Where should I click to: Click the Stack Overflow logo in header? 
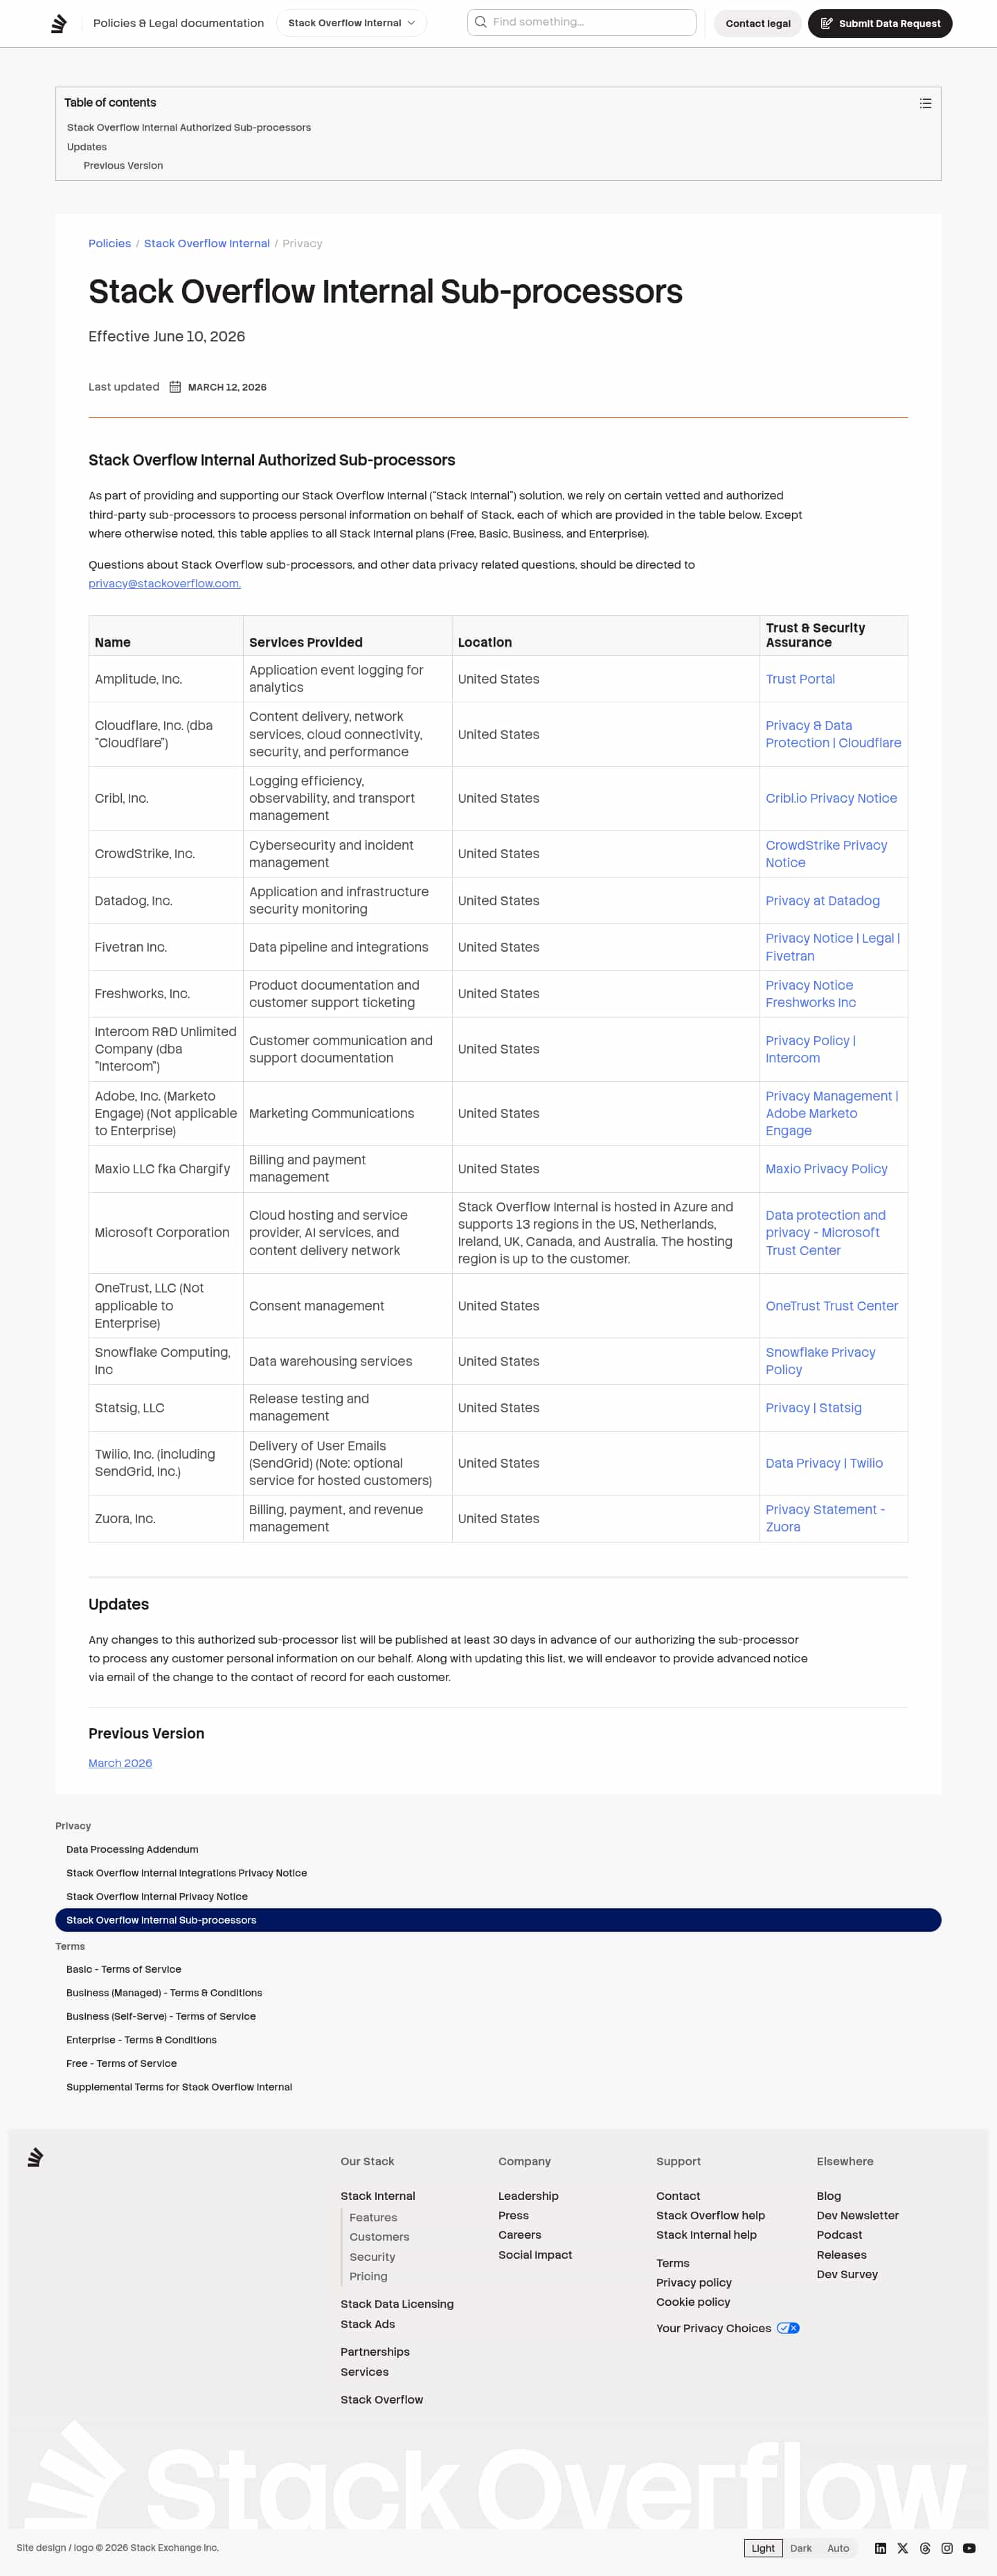(59, 23)
